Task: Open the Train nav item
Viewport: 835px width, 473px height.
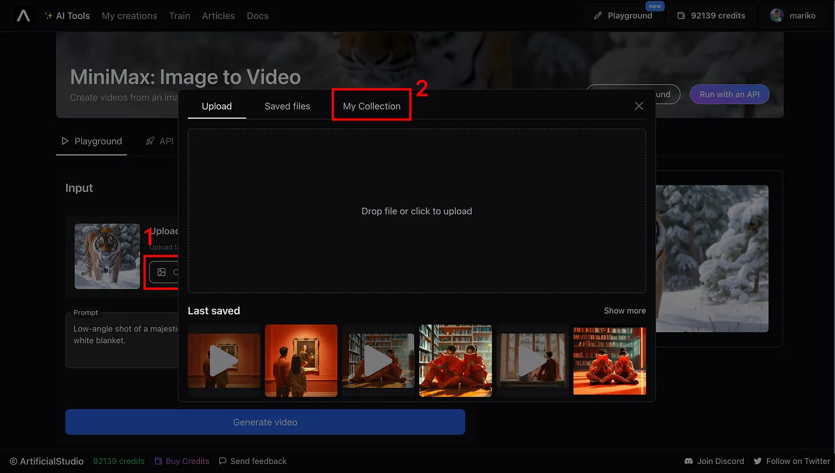Action: [180, 16]
